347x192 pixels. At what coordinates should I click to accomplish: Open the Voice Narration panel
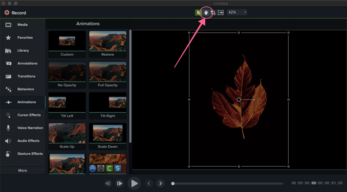(x=30, y=128)
